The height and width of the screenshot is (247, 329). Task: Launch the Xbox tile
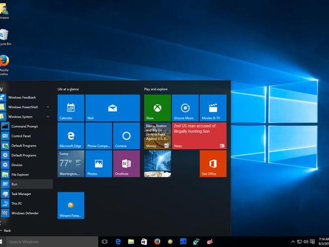[x=158, y=108]
